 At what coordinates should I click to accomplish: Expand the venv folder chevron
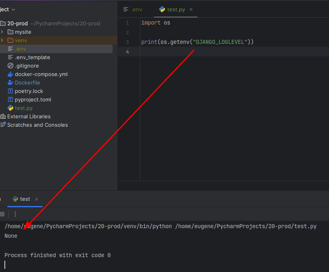coord(2,40)
